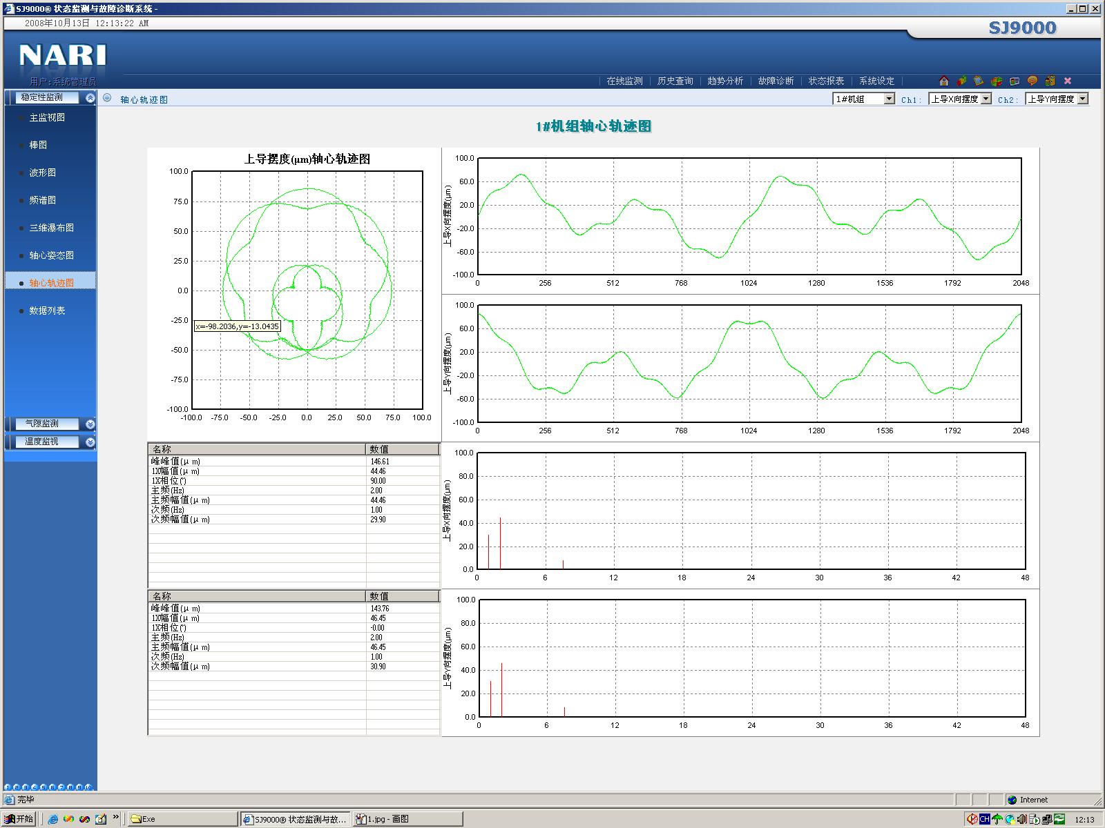
Task: Click the colorful cube icon in toolbar
Action: click(x=997, y=81)
